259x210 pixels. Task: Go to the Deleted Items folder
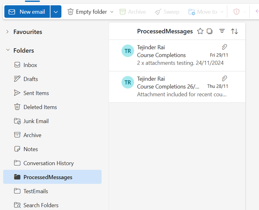(40, 107)
